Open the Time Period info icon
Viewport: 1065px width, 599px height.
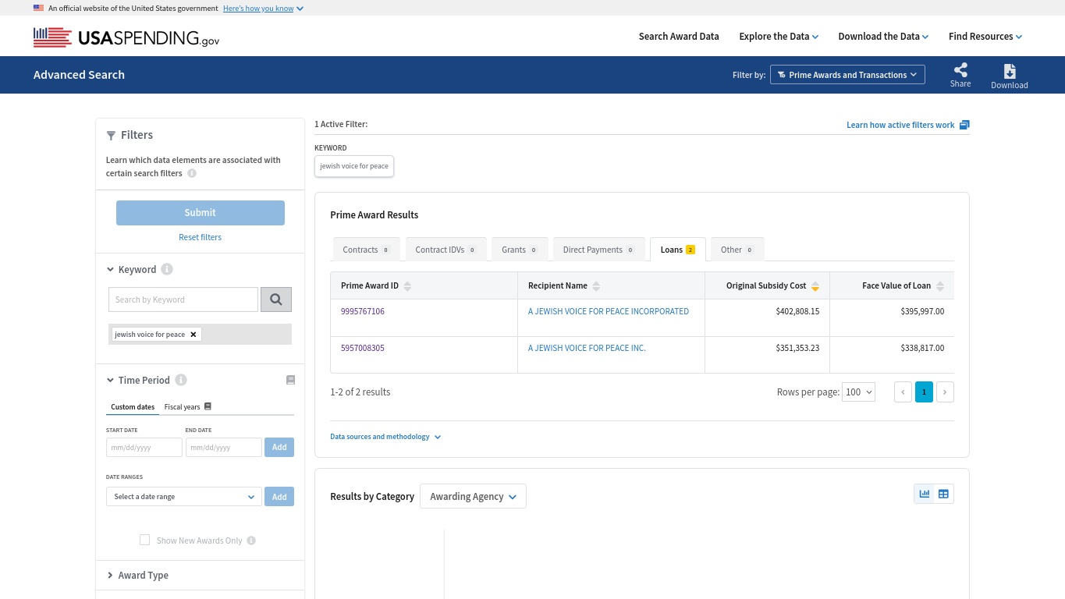coord(181,380)
